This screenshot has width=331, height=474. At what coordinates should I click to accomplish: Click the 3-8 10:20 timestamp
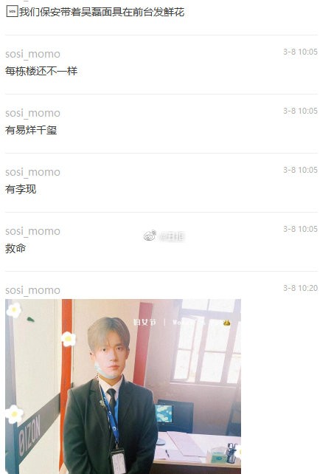tap(300, 288)
